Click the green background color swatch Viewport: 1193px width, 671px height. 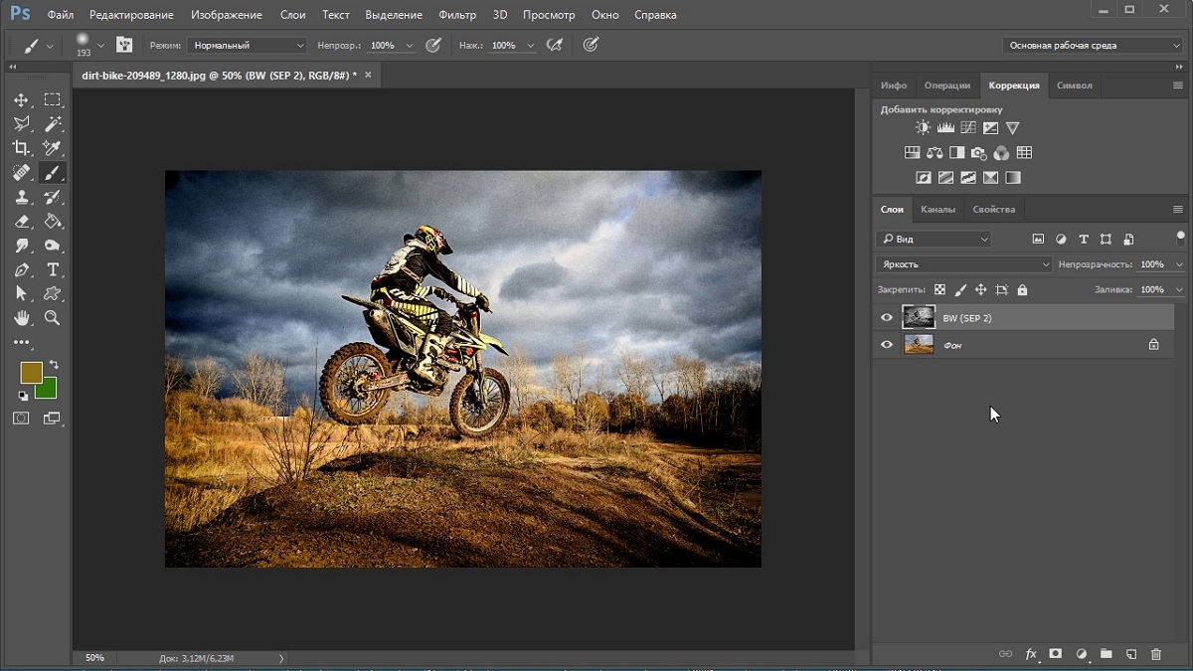click(49, 391)
